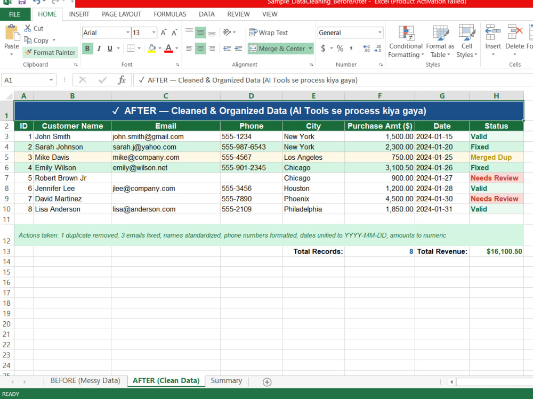The image size is (533, 399).
Task: Decrease decimal places
Action: (378, 48)
